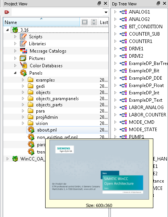Image resolution: width=168 pixels, height=217 pixels.
Task: Select the Message Catalogs label
Action: pos(48,51)
